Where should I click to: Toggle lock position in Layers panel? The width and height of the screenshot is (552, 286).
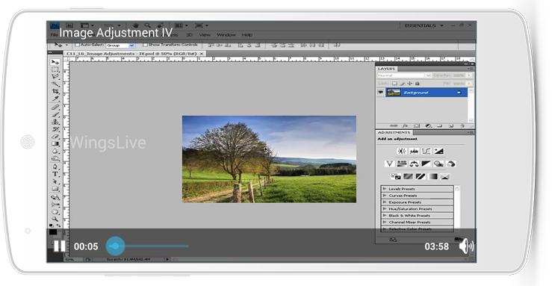[410, 84]
